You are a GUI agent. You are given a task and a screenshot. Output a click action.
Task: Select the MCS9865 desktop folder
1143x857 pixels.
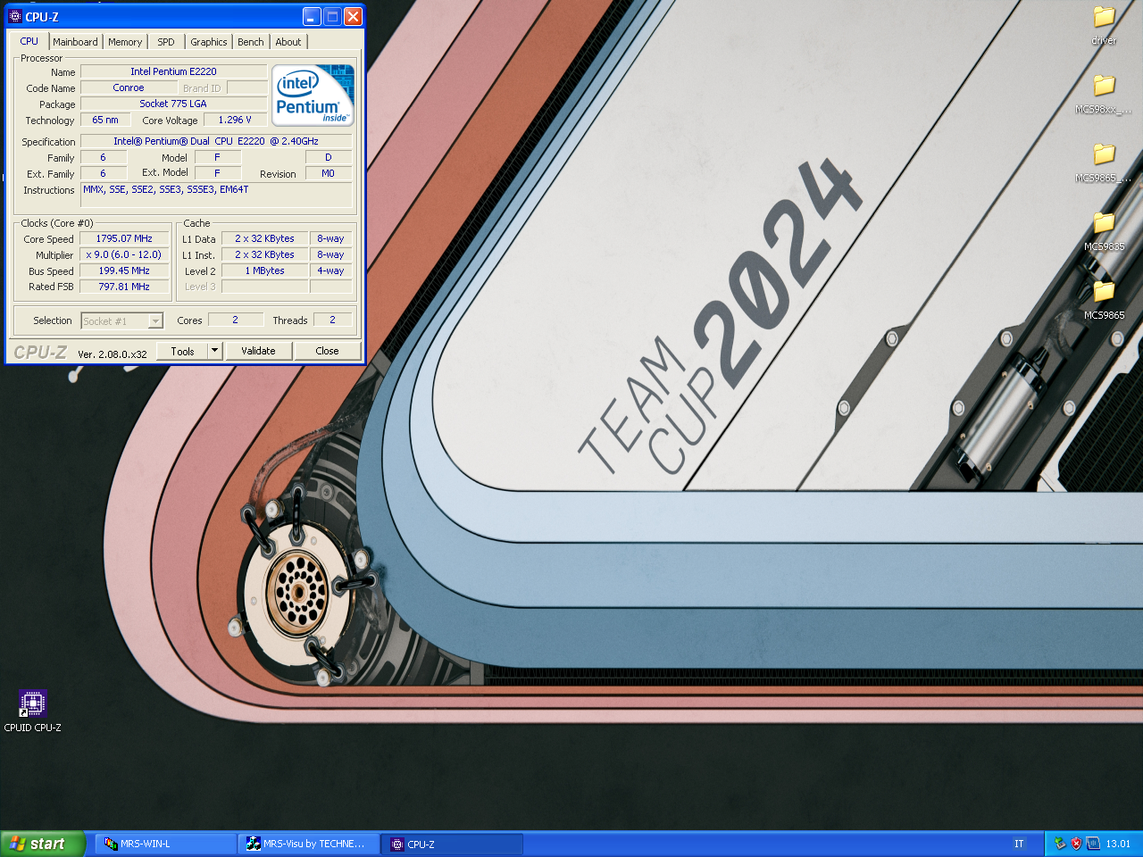pos(1105,299)
